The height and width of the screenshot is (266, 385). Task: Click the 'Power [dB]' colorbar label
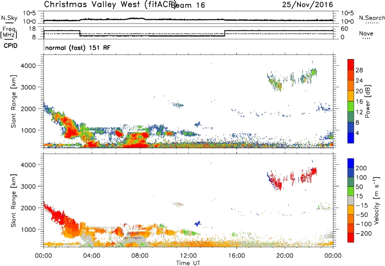pyautogui.click(x=367, y=101)
